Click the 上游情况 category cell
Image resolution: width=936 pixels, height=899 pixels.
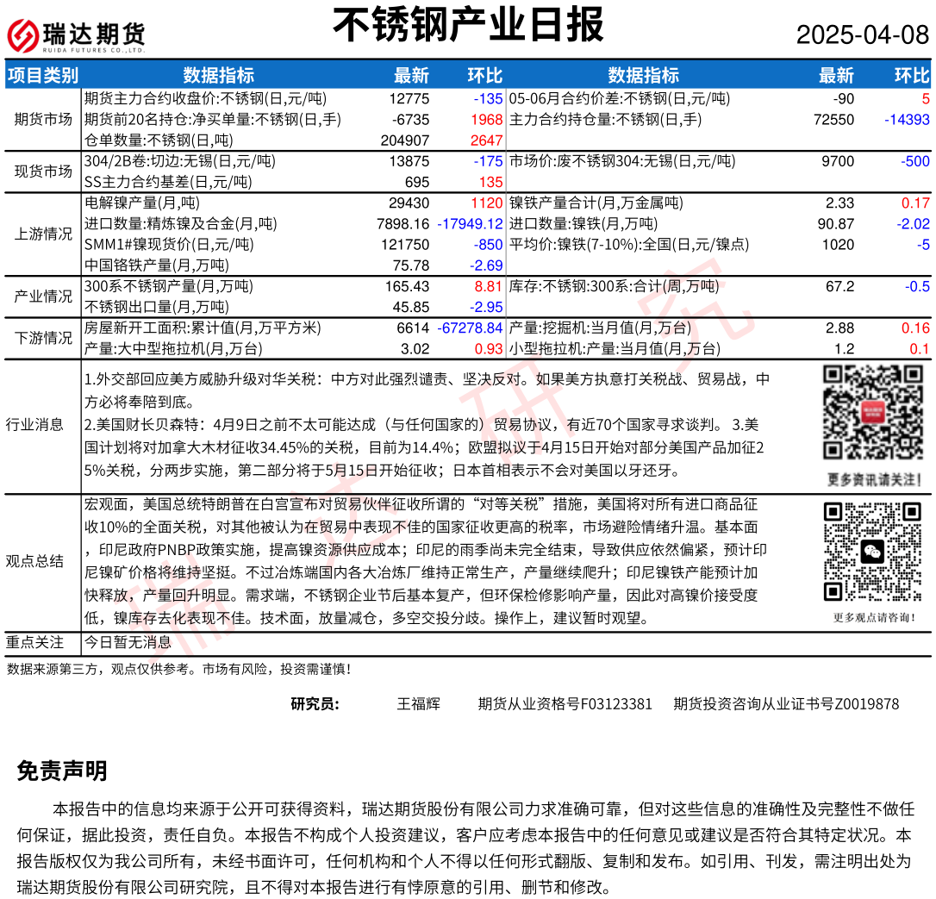tap(43, 234)
